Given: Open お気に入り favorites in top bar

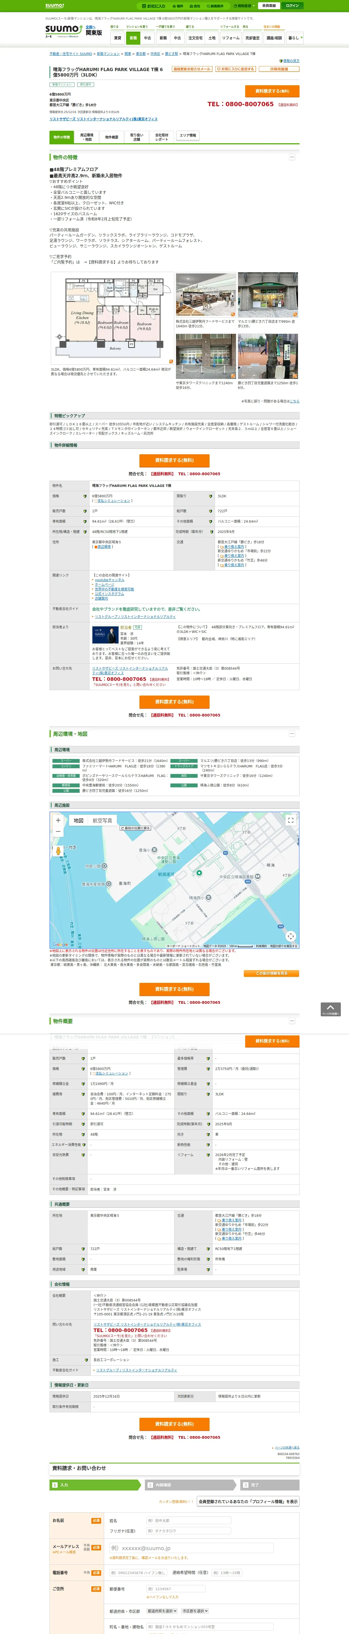Looking at the screenshot, I should point(154,6).
